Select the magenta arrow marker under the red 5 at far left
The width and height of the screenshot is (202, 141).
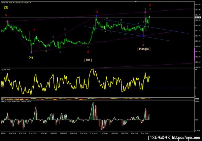coord(7,22)
